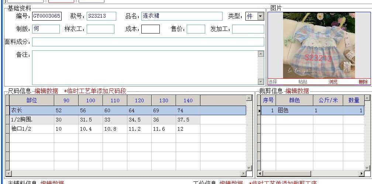Click cutting table horizontal scrollbar thumb
This screenshot has width=372, height=184.
tap(287, 174)
